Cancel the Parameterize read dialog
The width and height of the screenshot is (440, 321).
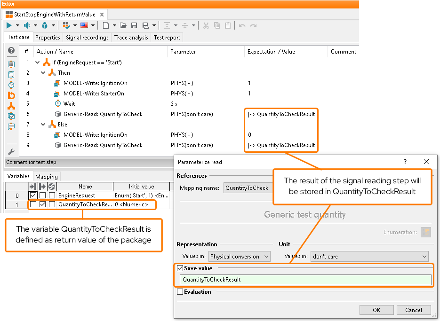click(414, 310)
